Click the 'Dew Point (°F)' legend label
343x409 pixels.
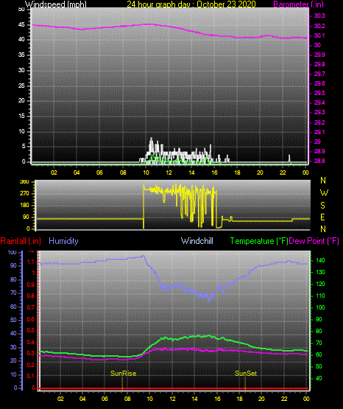click(x=314, y=241)
